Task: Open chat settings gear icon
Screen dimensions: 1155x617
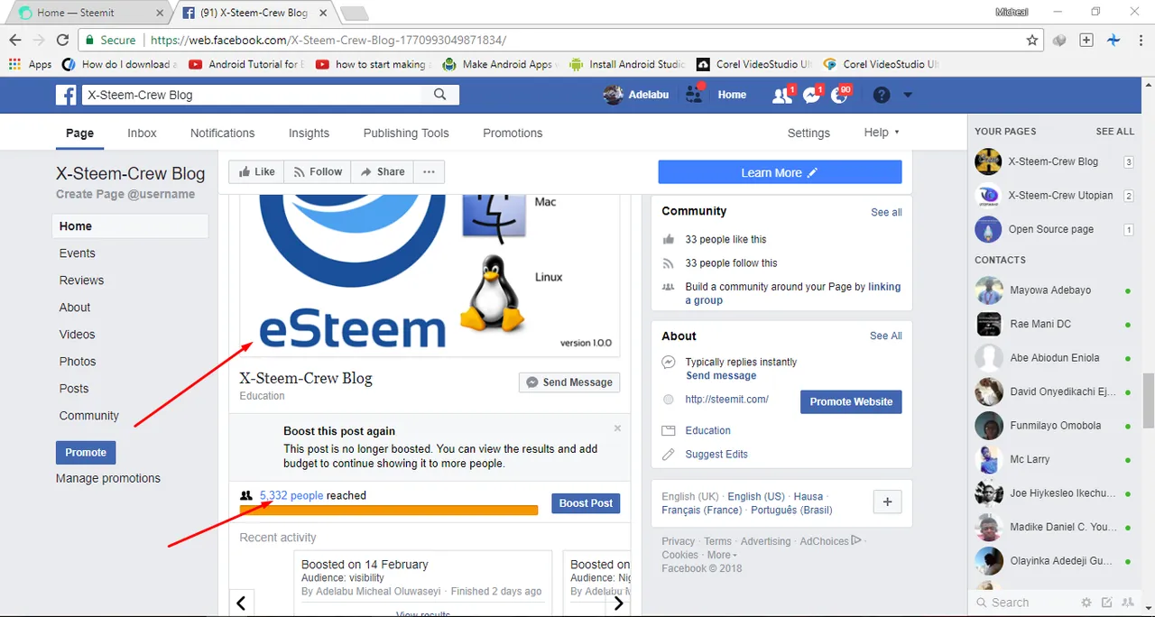Action: click(1086, 603)
